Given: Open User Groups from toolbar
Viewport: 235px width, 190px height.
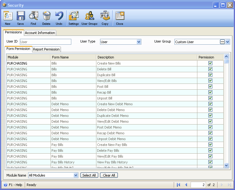Looking at the screenshot, I should 89,18.
